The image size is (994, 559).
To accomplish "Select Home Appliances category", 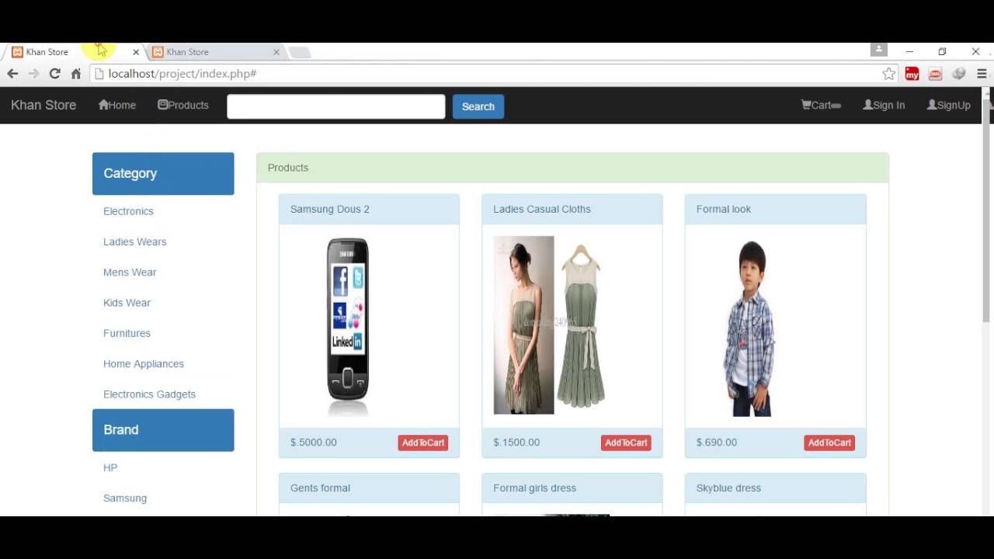I will tap(144, 364).
